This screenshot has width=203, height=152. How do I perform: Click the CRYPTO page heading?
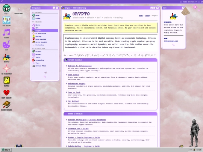tap(81, 14)
